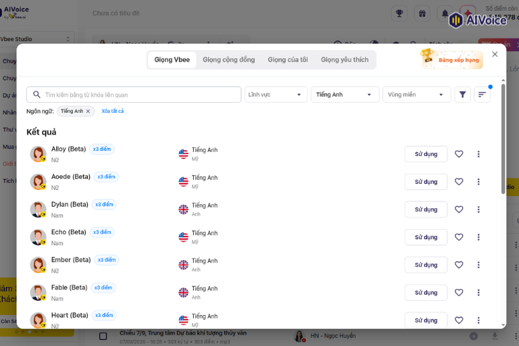This screenshot has height=346, width=519.
Task: Click the Aoede (Beta) x3 điểm badge
Action: click(106, 177)
